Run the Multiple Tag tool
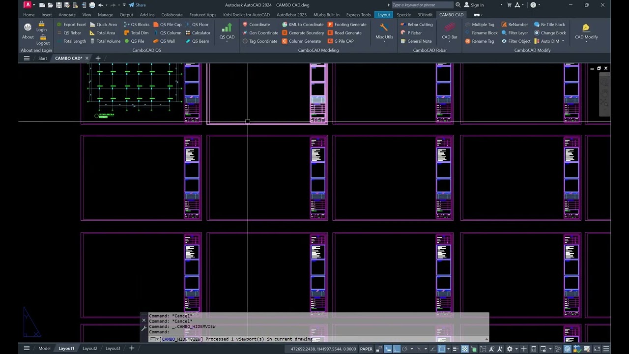Image resolution: width=629 pixels, height=354 pixels. coord(480,25)
